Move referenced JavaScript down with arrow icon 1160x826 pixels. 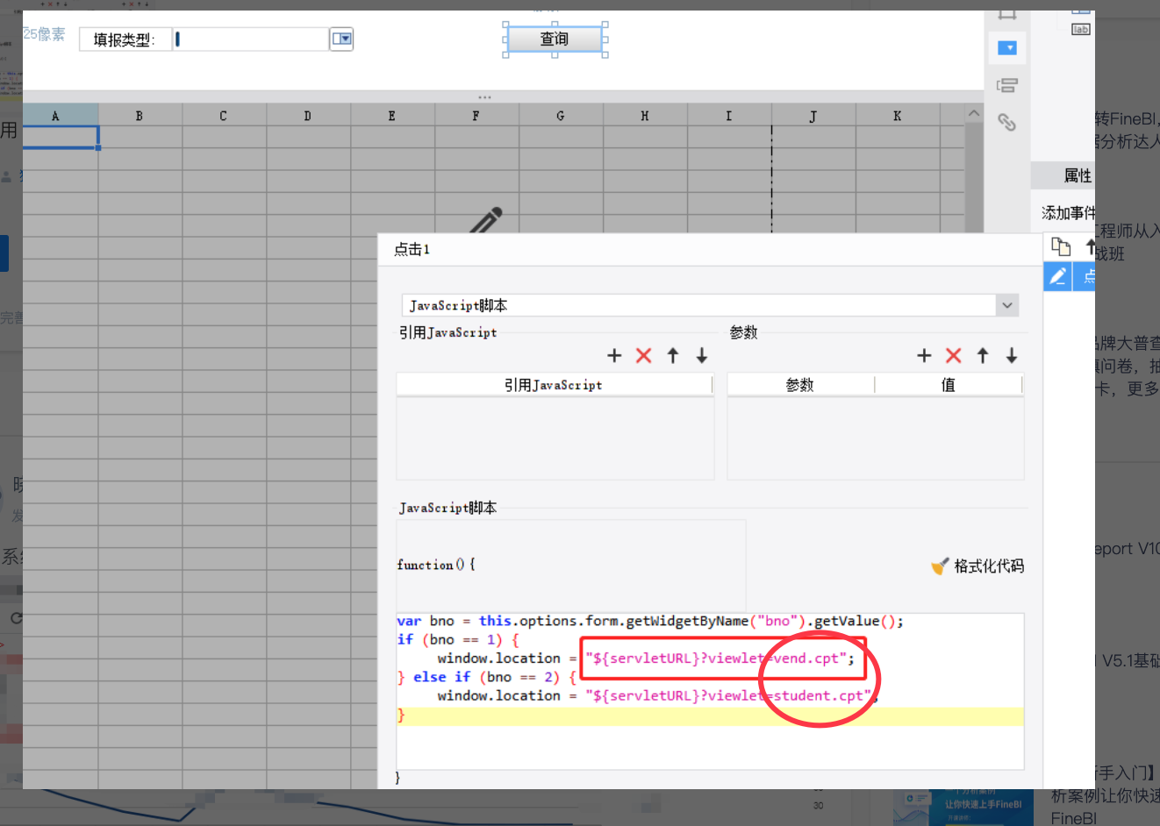(702, 355)
